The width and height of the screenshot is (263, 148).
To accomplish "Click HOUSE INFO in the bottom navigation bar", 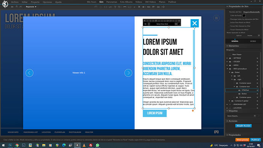I will click(13, 132).
